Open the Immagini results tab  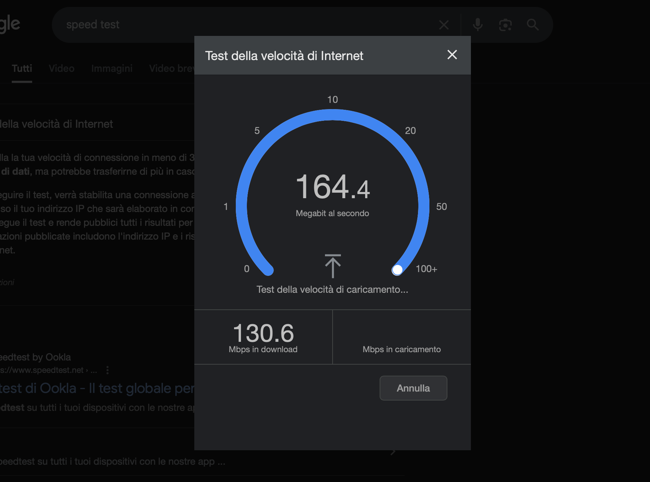coord(112,68)
